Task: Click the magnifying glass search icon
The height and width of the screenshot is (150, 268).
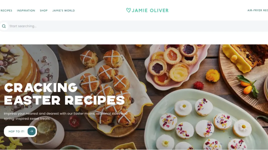Action: [4, 26]
